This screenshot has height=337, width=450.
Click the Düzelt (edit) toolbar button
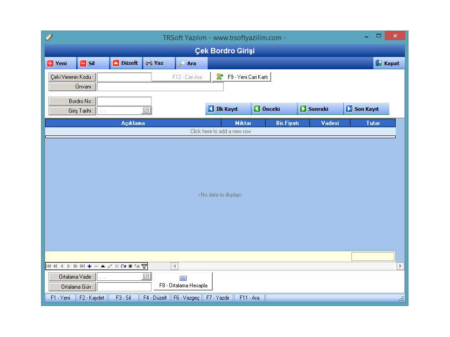pos(126,63)
